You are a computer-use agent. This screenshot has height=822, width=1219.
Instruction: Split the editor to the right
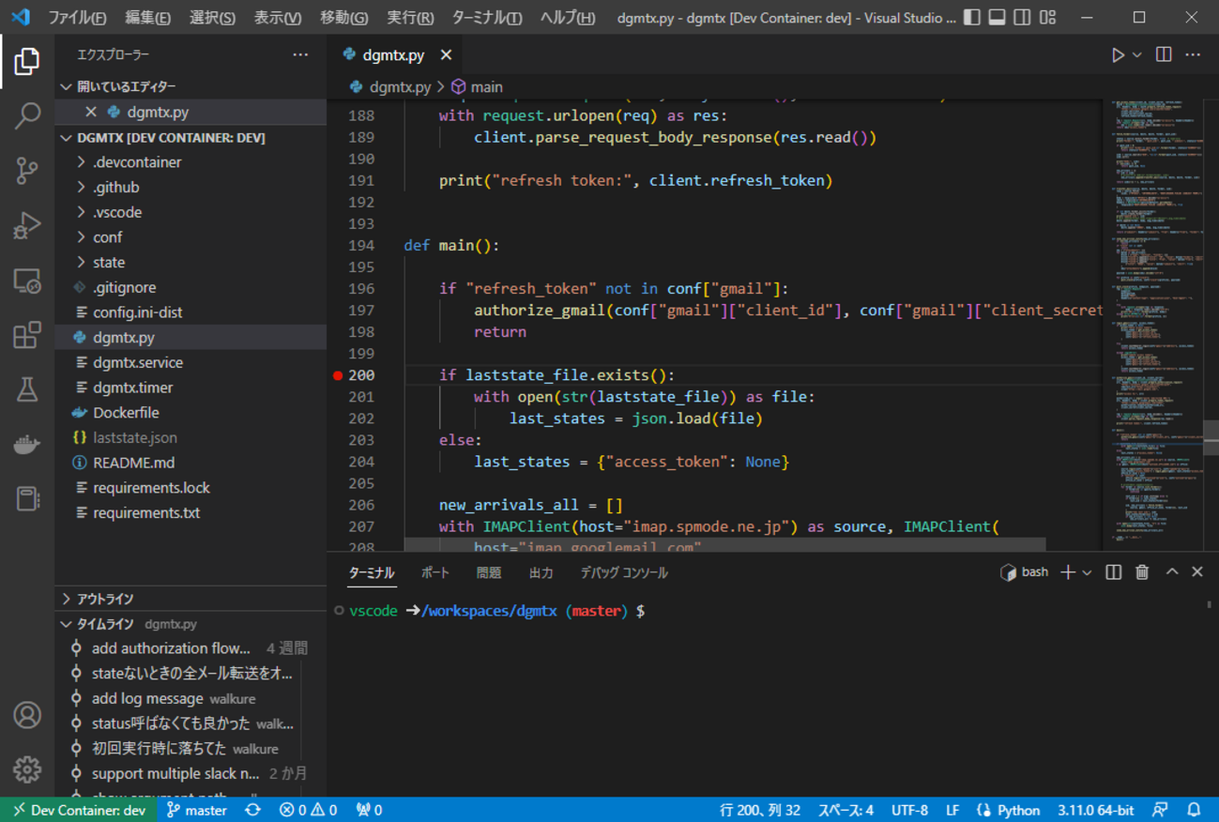tap(1164, 55)
